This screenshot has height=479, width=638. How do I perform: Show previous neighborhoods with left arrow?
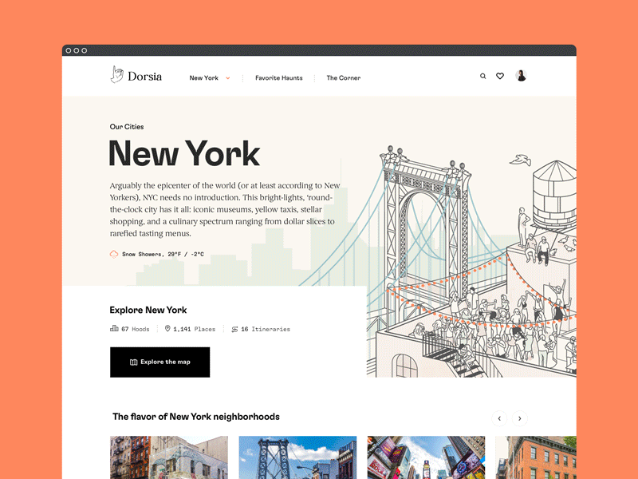tap(499, 418)
